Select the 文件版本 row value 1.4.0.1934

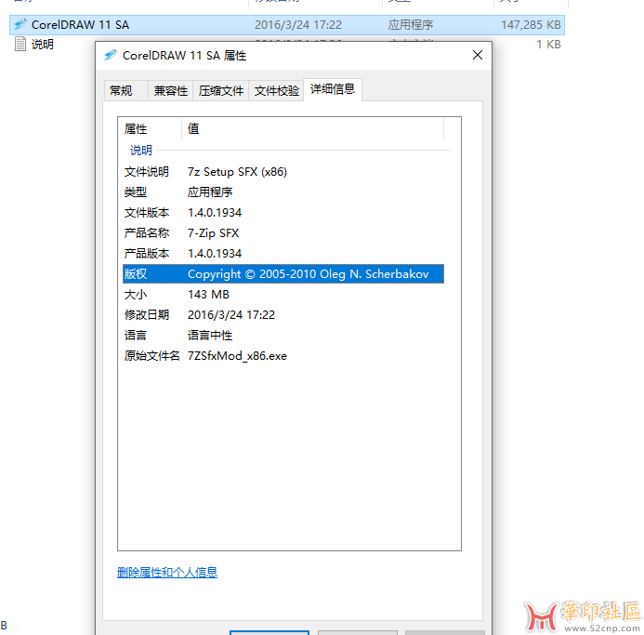(215, 213)
